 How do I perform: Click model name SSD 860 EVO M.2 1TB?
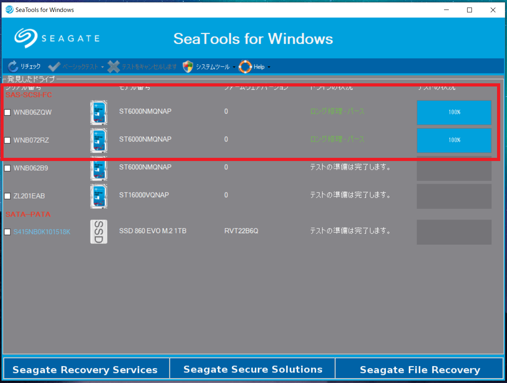point(153,231)
